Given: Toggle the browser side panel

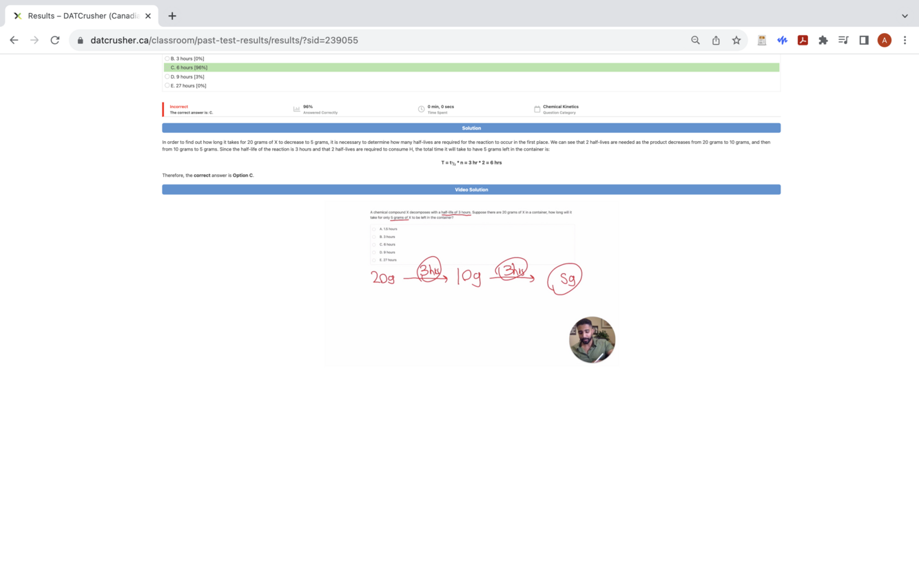Looking at the screenshot, I should (x=864, y=40).
